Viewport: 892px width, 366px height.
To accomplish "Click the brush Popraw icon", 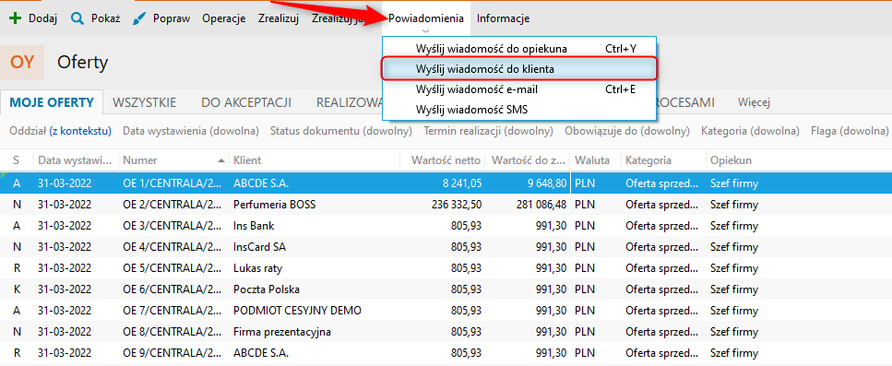I will [138, 18].
